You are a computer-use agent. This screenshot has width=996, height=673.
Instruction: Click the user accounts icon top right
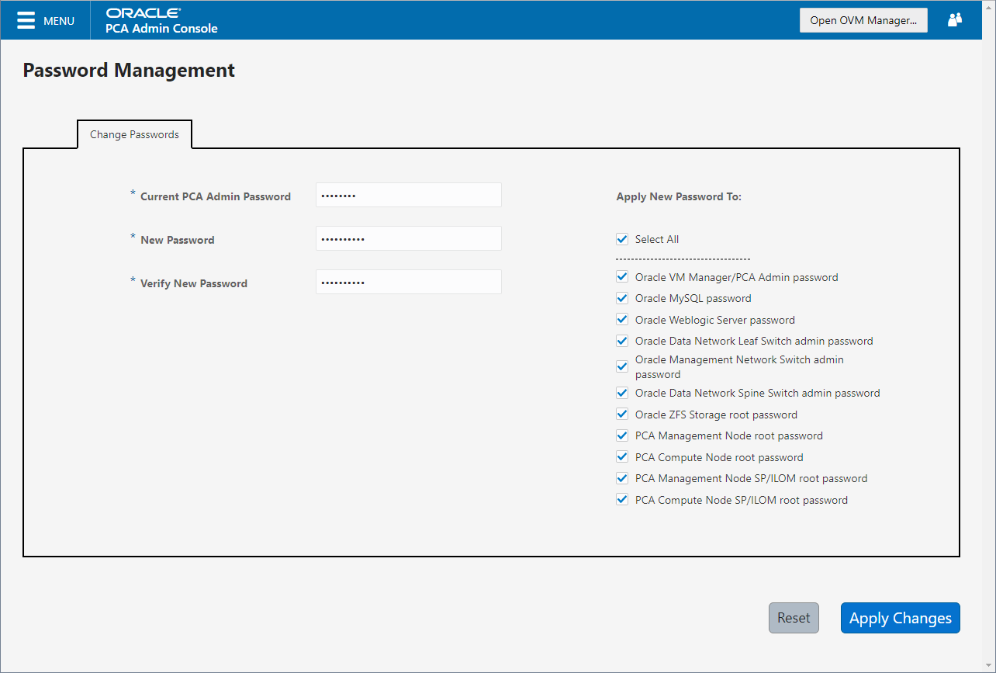coord(954,19)
